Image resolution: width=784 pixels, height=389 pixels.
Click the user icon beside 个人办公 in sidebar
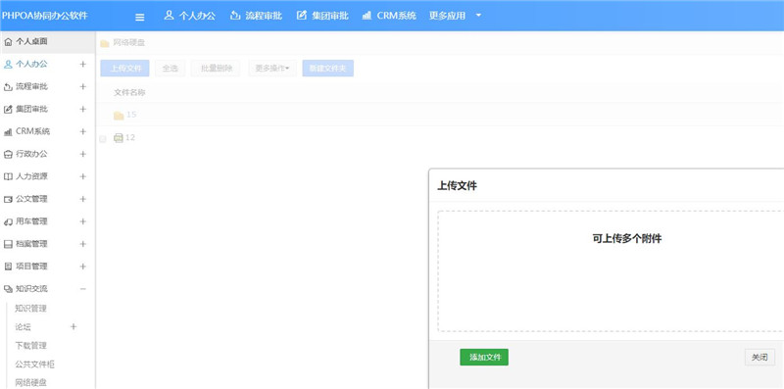click(8, 64)
